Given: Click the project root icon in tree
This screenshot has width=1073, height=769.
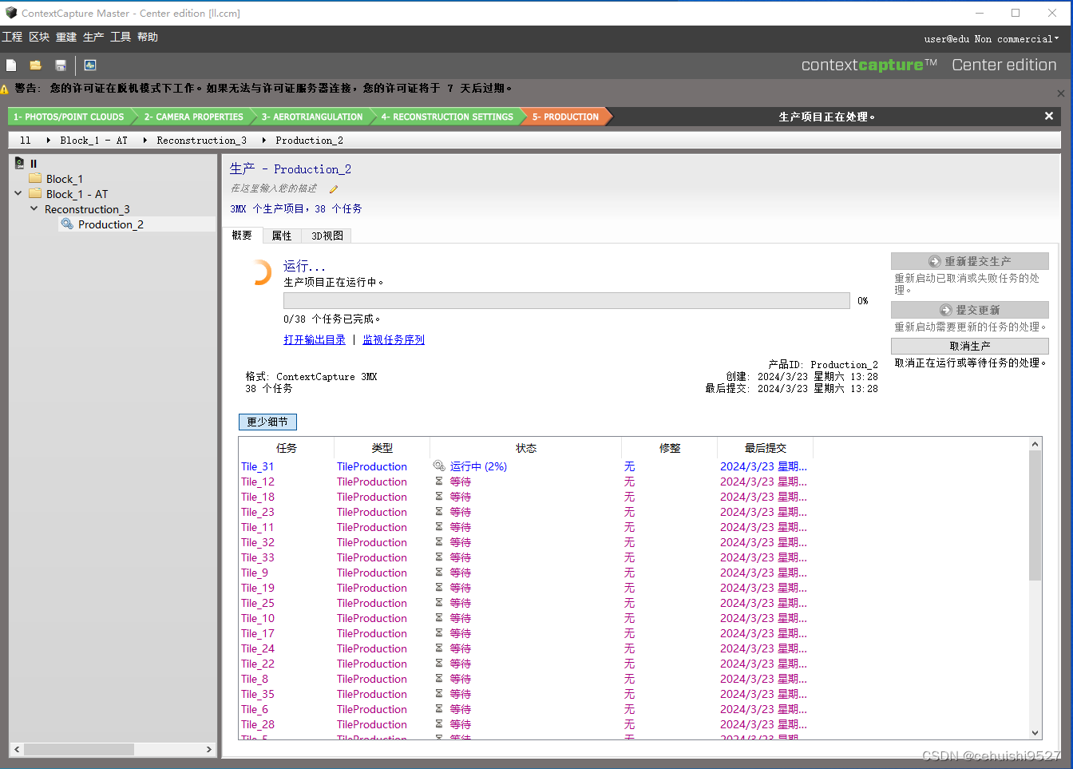Looking at the screenshot, I should (19, 163).
